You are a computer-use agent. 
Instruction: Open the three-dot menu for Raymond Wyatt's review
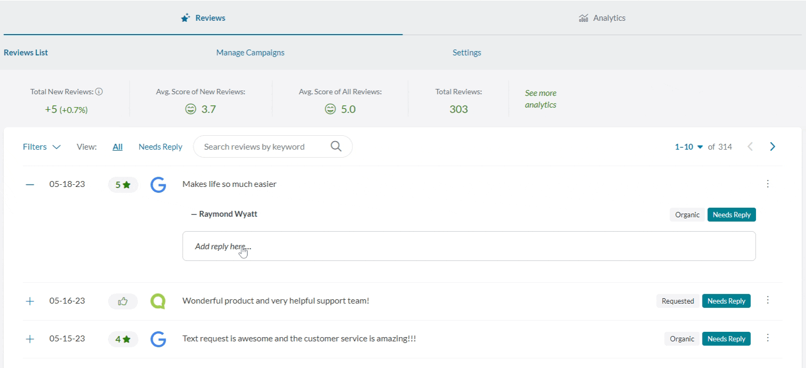pos(768,184)
